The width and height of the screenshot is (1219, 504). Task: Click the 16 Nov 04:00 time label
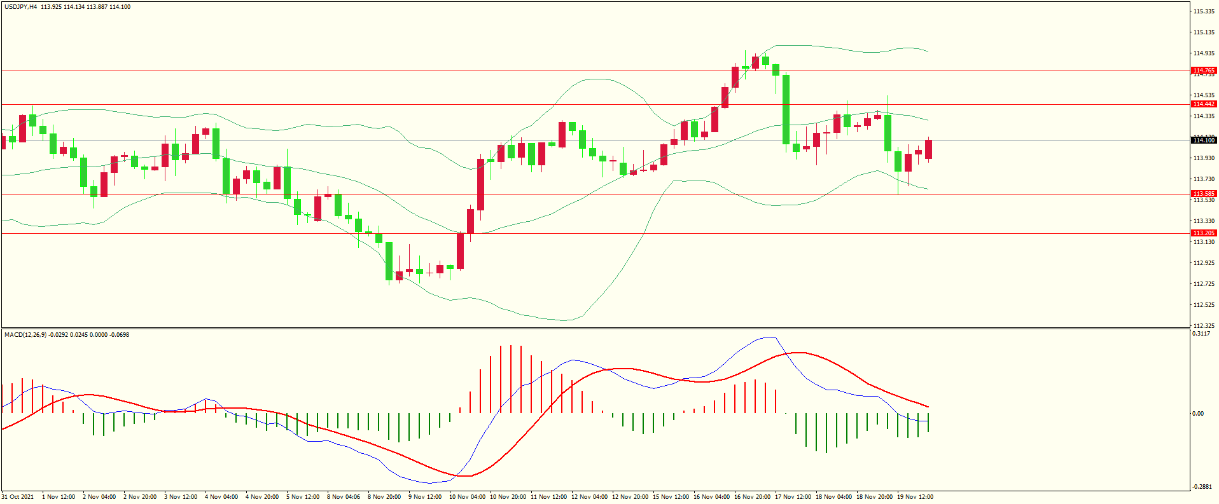(712, 497)
